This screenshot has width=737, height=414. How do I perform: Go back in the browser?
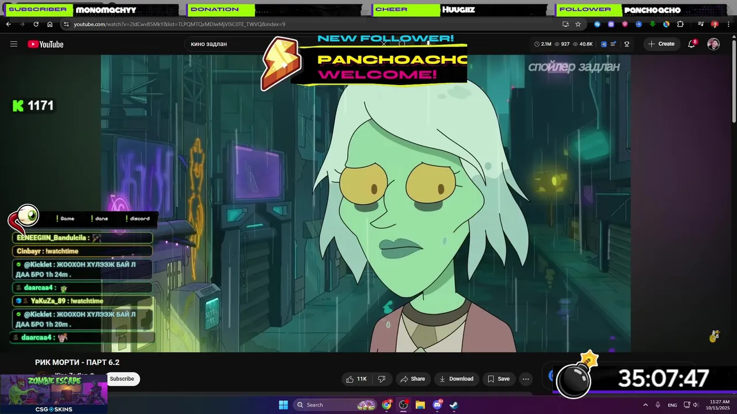(x=8, y=24)
